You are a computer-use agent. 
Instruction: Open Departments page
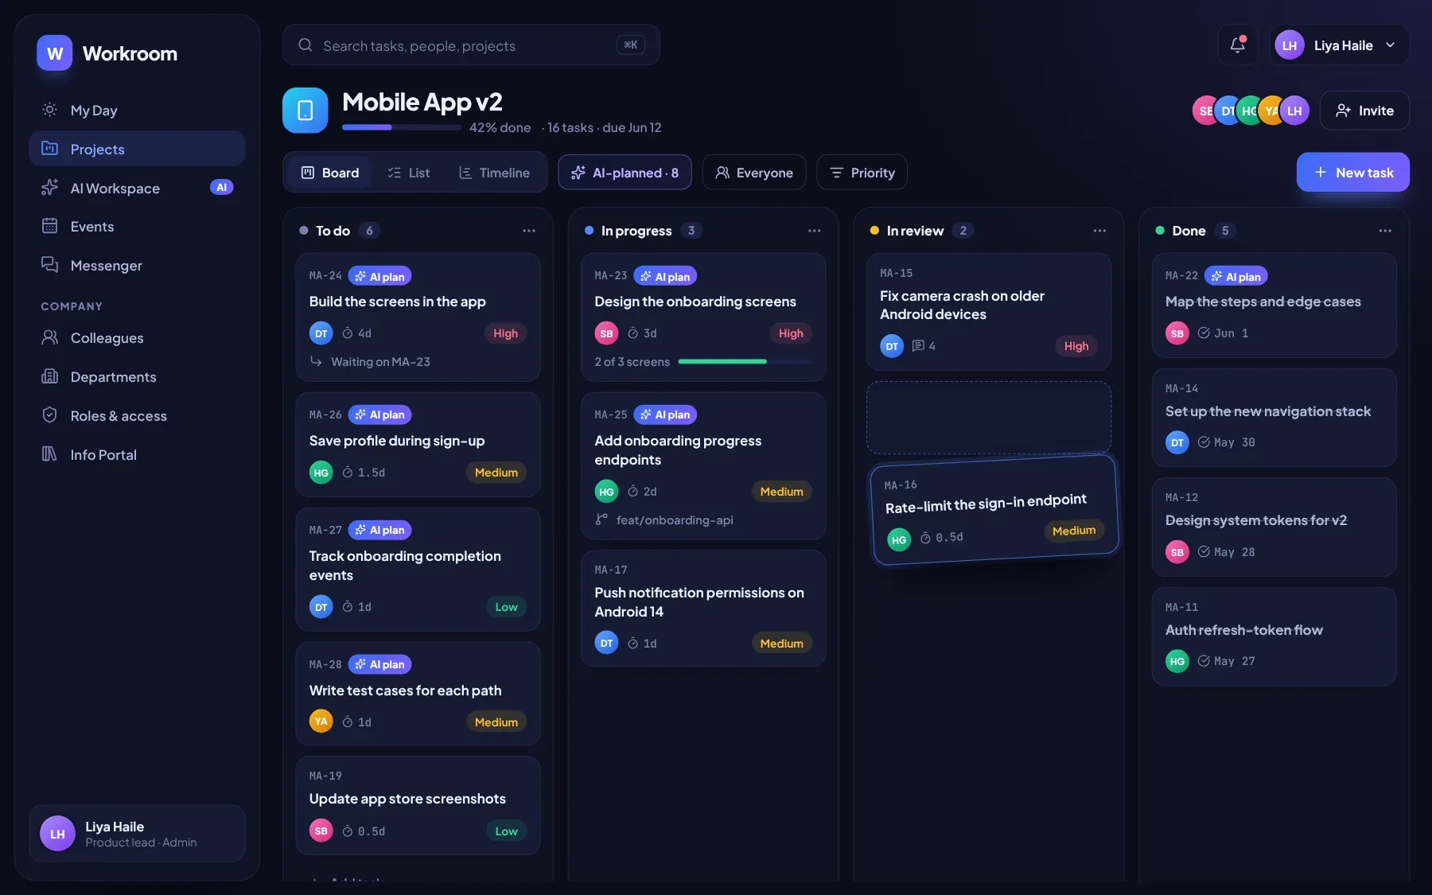coord(137,376)
